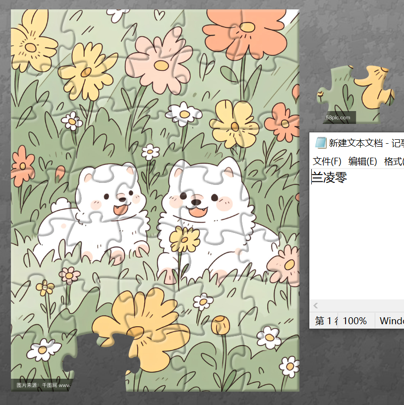Image resolution: width=404 pixels, height=405 pixels.
Task: Click the 58pic.com watermark on puzzle piece
Action: [339, 118]
